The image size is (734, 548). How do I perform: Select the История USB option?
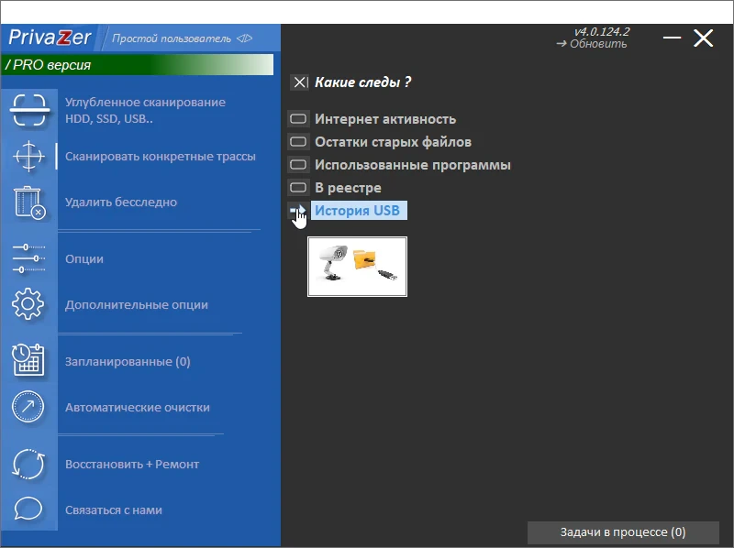pos(358,211)
